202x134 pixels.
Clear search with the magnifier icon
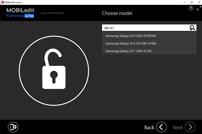(x=192, y=28)
